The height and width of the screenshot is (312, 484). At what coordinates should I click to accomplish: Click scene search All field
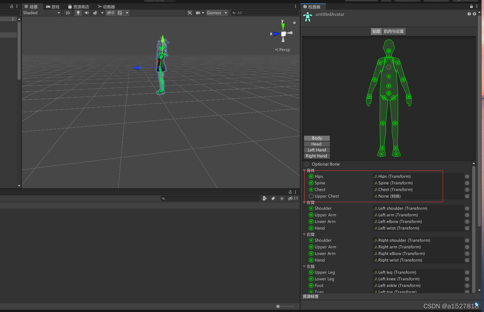[265, 13]
